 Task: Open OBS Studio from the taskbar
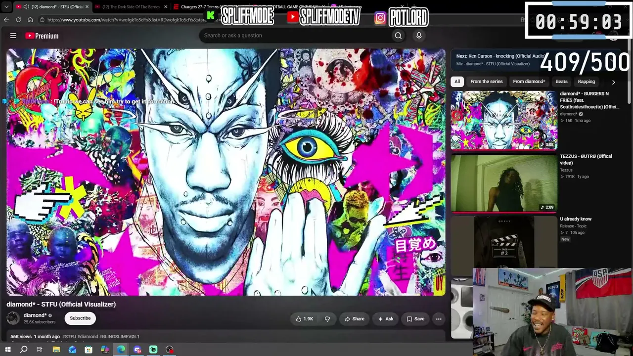point(170,350)
